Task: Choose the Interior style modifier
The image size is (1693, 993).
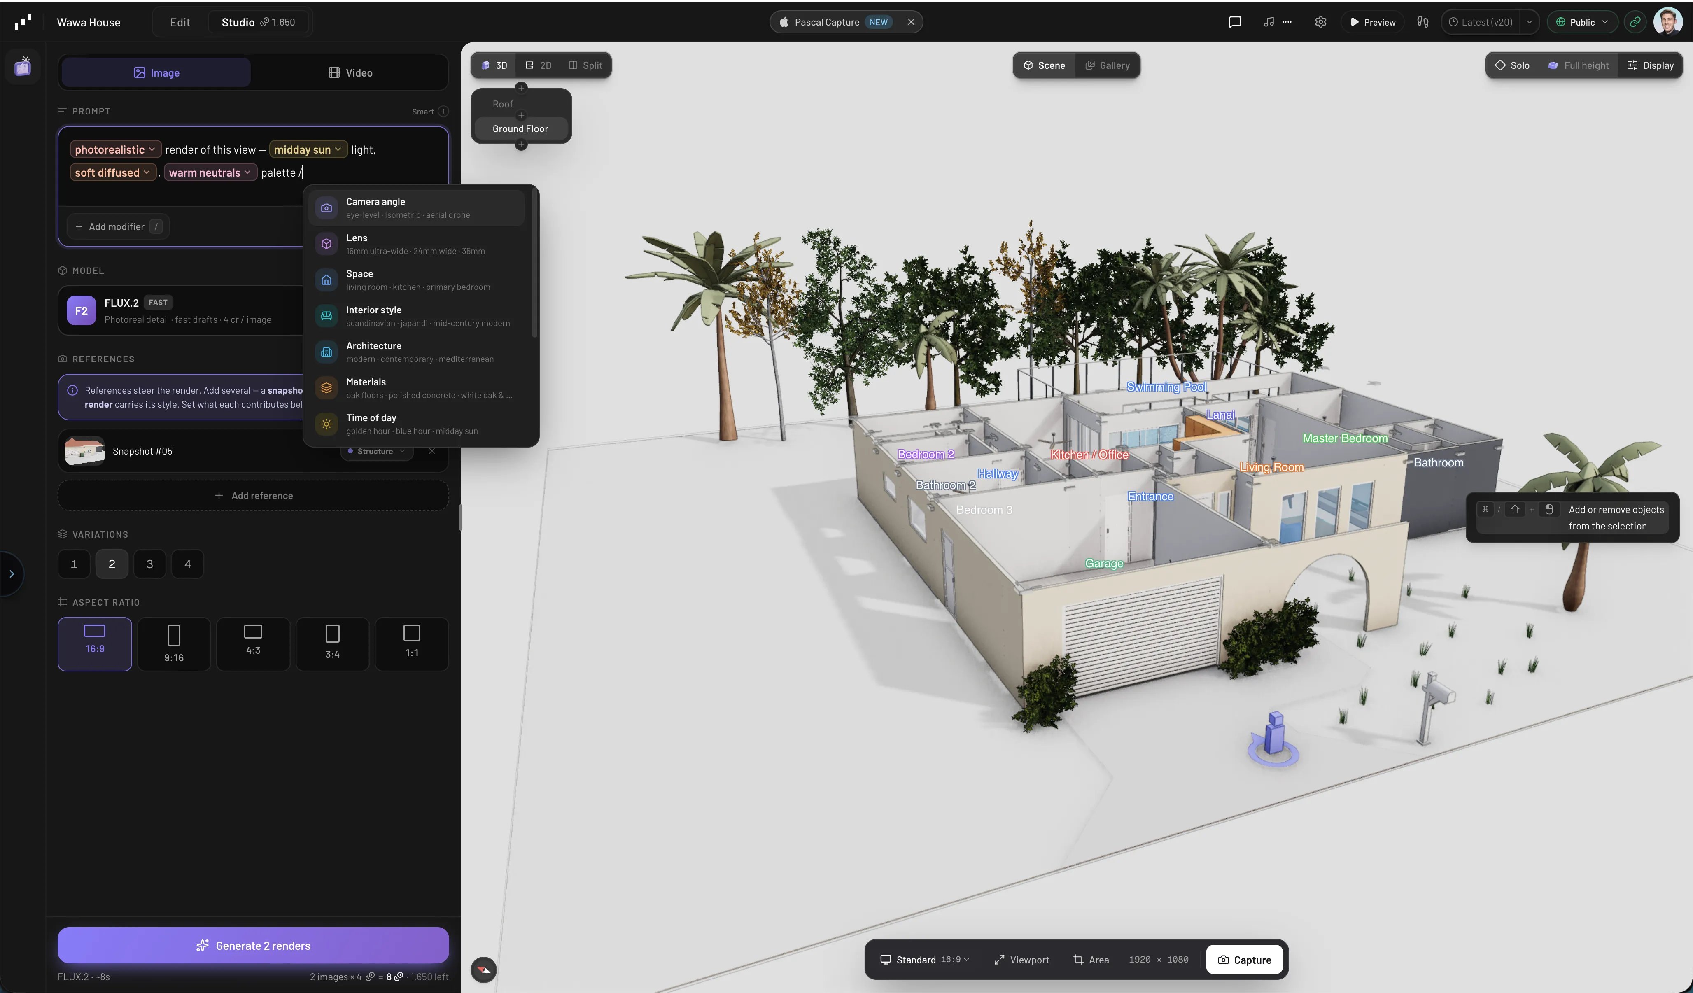Action: tap(417, 317)
